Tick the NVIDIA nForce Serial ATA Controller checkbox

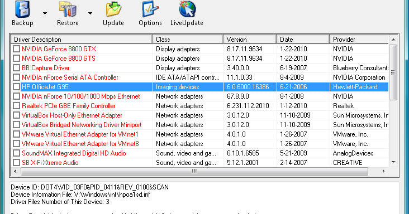pos(16,77)
